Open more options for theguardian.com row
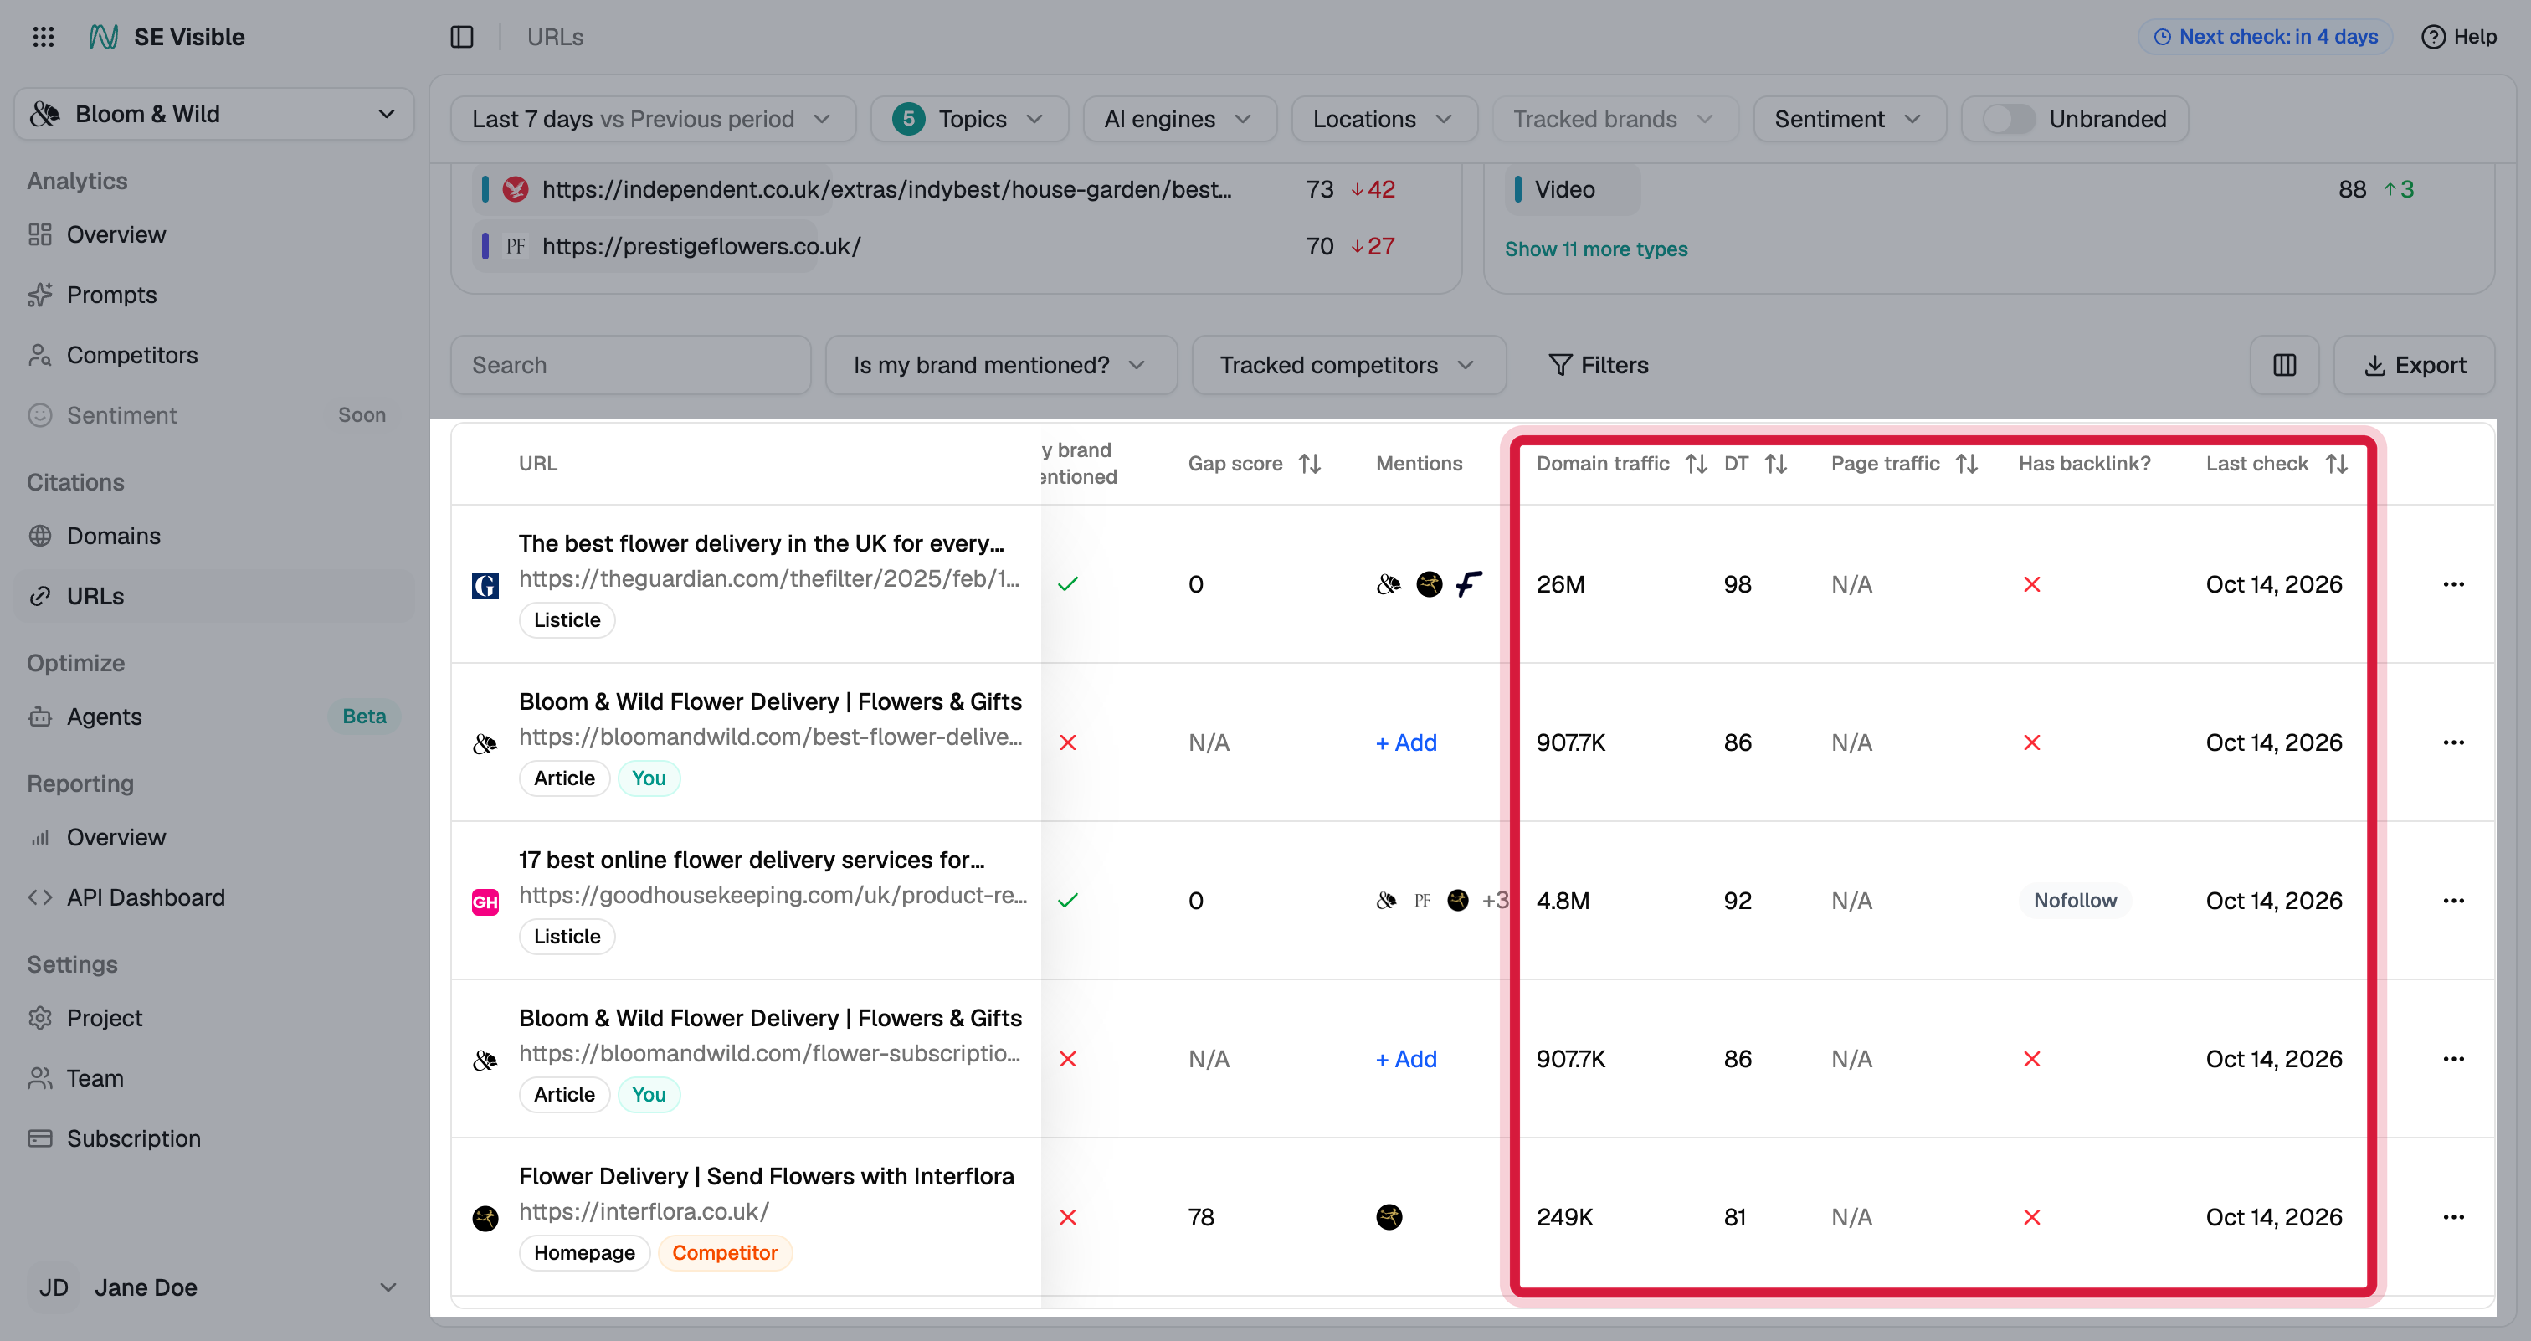This screenshot has height=1341, width=2531. point(2453,584)
